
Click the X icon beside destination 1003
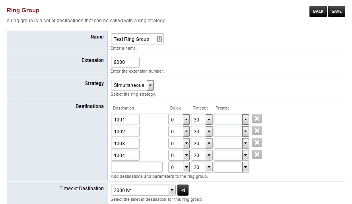(x=257, y=143)
